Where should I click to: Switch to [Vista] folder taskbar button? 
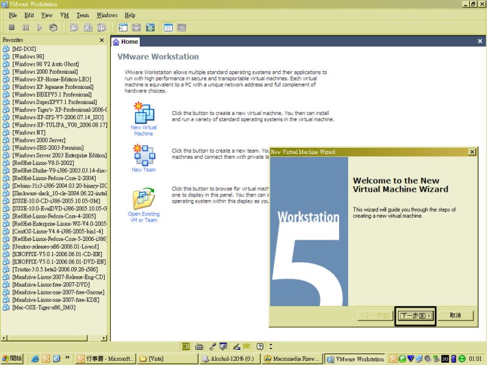[168, 359]
